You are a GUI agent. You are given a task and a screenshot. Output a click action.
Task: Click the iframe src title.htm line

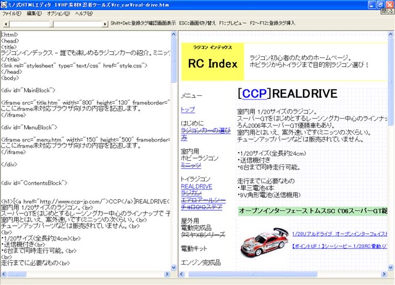(86, 103)
